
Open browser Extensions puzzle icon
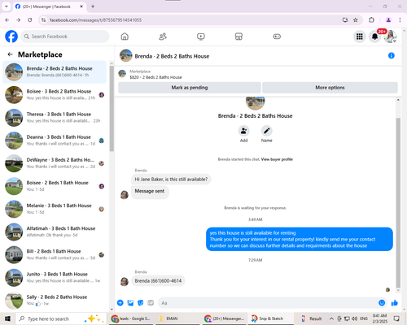[x=371, y=20]
